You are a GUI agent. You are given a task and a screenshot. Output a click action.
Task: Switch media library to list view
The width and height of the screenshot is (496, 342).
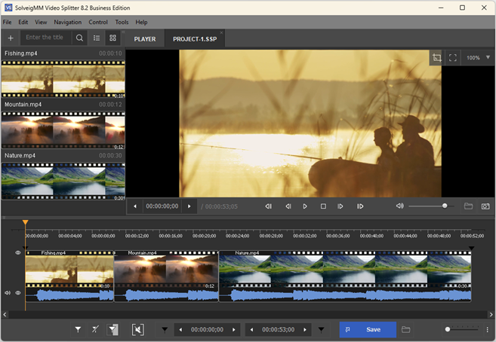97,38
